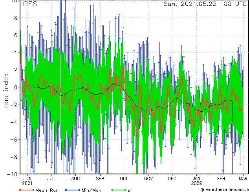Select the FEB month label

pos(221,179)
